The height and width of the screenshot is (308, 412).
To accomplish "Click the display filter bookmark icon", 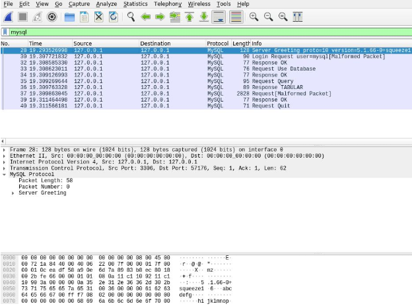I will pyautogui.click(x=5, y=32).
